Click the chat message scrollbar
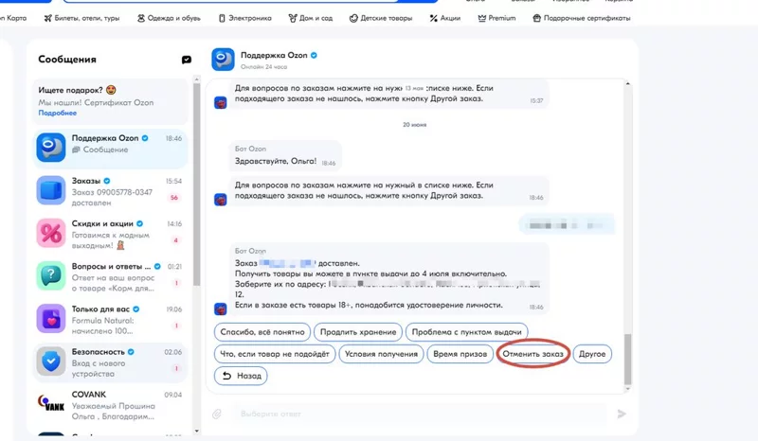The width and height of the screenshot is (758, 441). pos(626,360)
